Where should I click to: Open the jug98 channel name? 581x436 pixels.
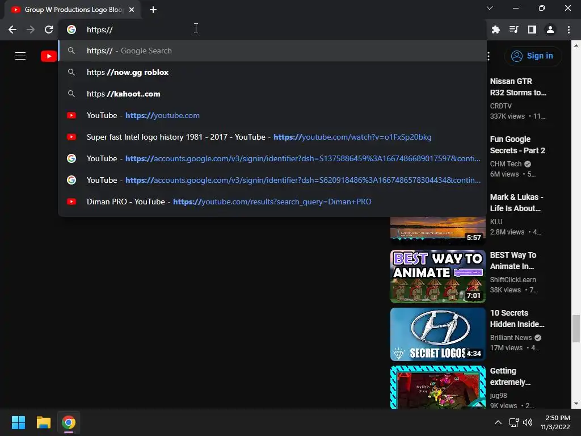tap(498, 396)
